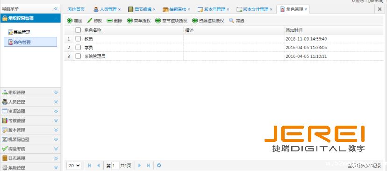Click timestamp 2018-11-09 14:56:49

click(x=306, y=39)
